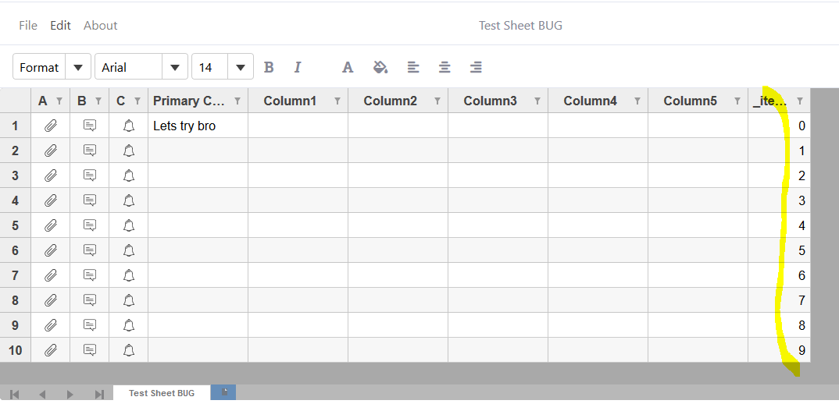Click the bell reminder icon in row 5
The image size is (839, 411).
click(x=128, y=225)
